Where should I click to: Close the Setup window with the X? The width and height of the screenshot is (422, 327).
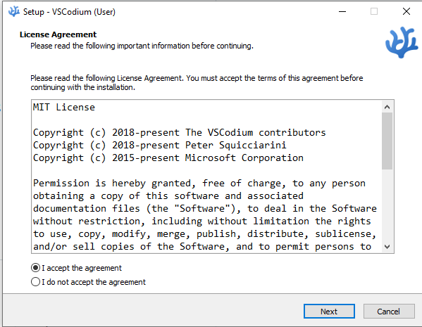click(406, 11)
